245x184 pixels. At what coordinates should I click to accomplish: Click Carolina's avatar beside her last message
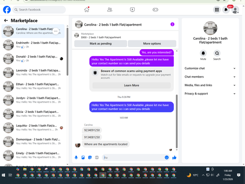tap(77, 145)
